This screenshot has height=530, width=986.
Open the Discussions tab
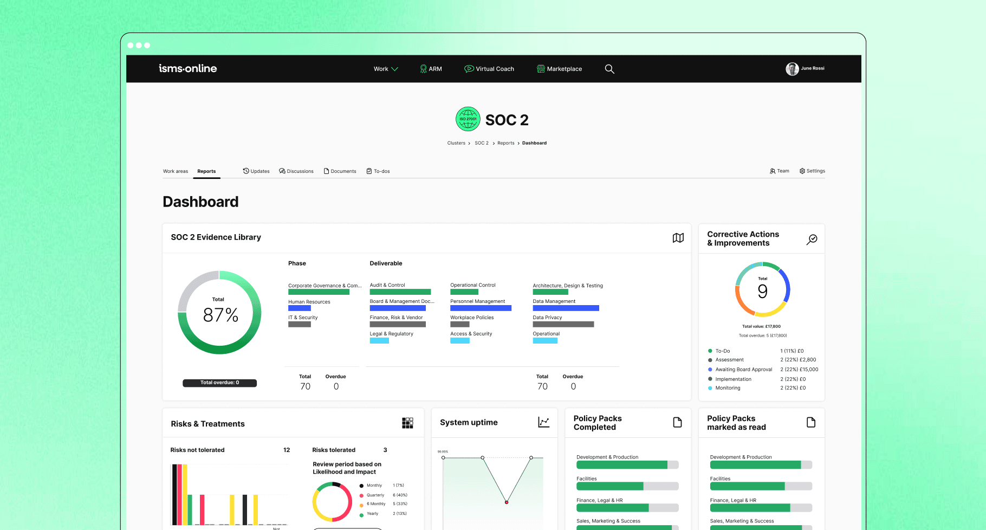[296, 171]
